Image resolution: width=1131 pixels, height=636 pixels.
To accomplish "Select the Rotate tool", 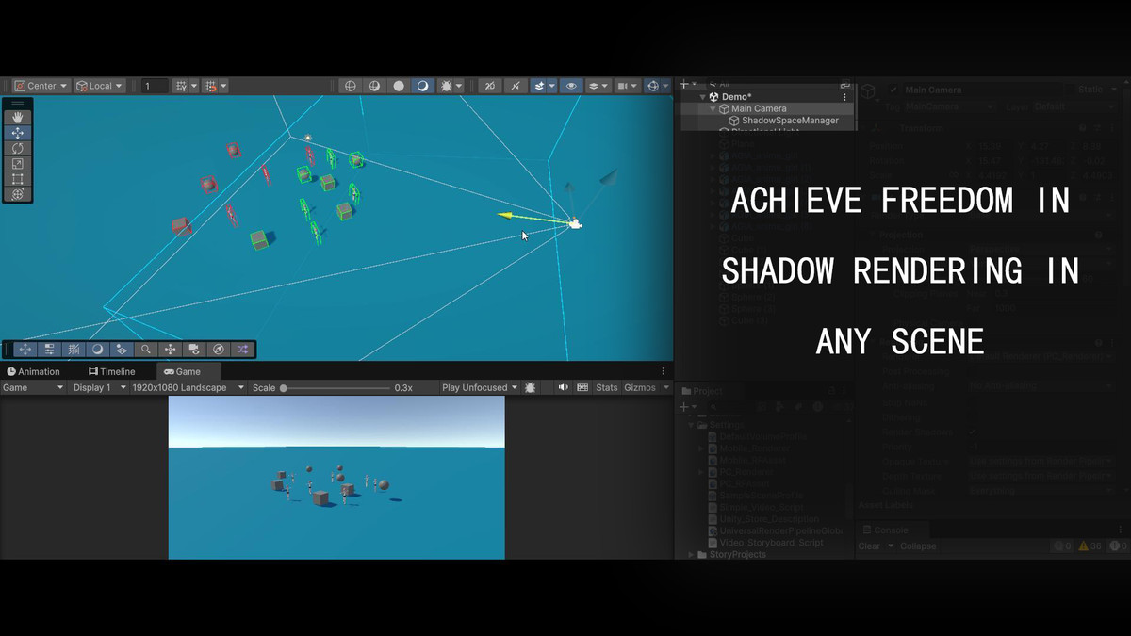I will click(x=17, y=148).
